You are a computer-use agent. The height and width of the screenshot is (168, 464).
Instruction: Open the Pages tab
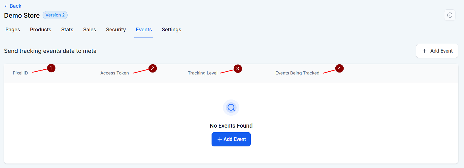(13, 30)
